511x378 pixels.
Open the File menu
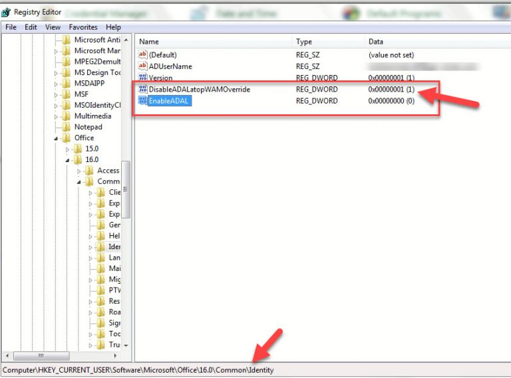pos(11,27)
